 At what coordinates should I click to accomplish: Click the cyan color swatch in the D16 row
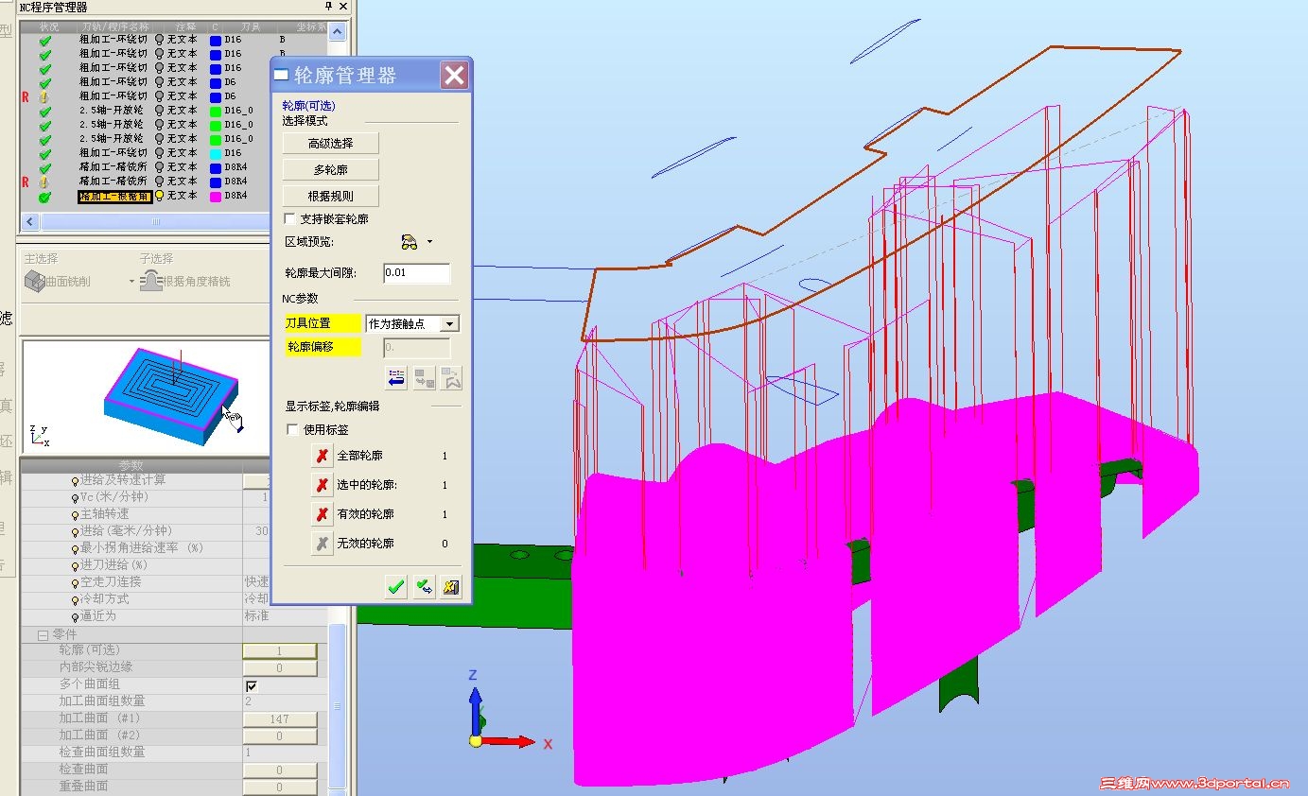216,153
